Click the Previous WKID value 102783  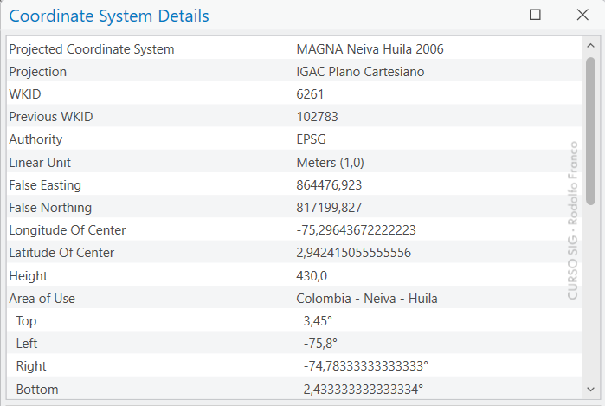coord(317,117)
